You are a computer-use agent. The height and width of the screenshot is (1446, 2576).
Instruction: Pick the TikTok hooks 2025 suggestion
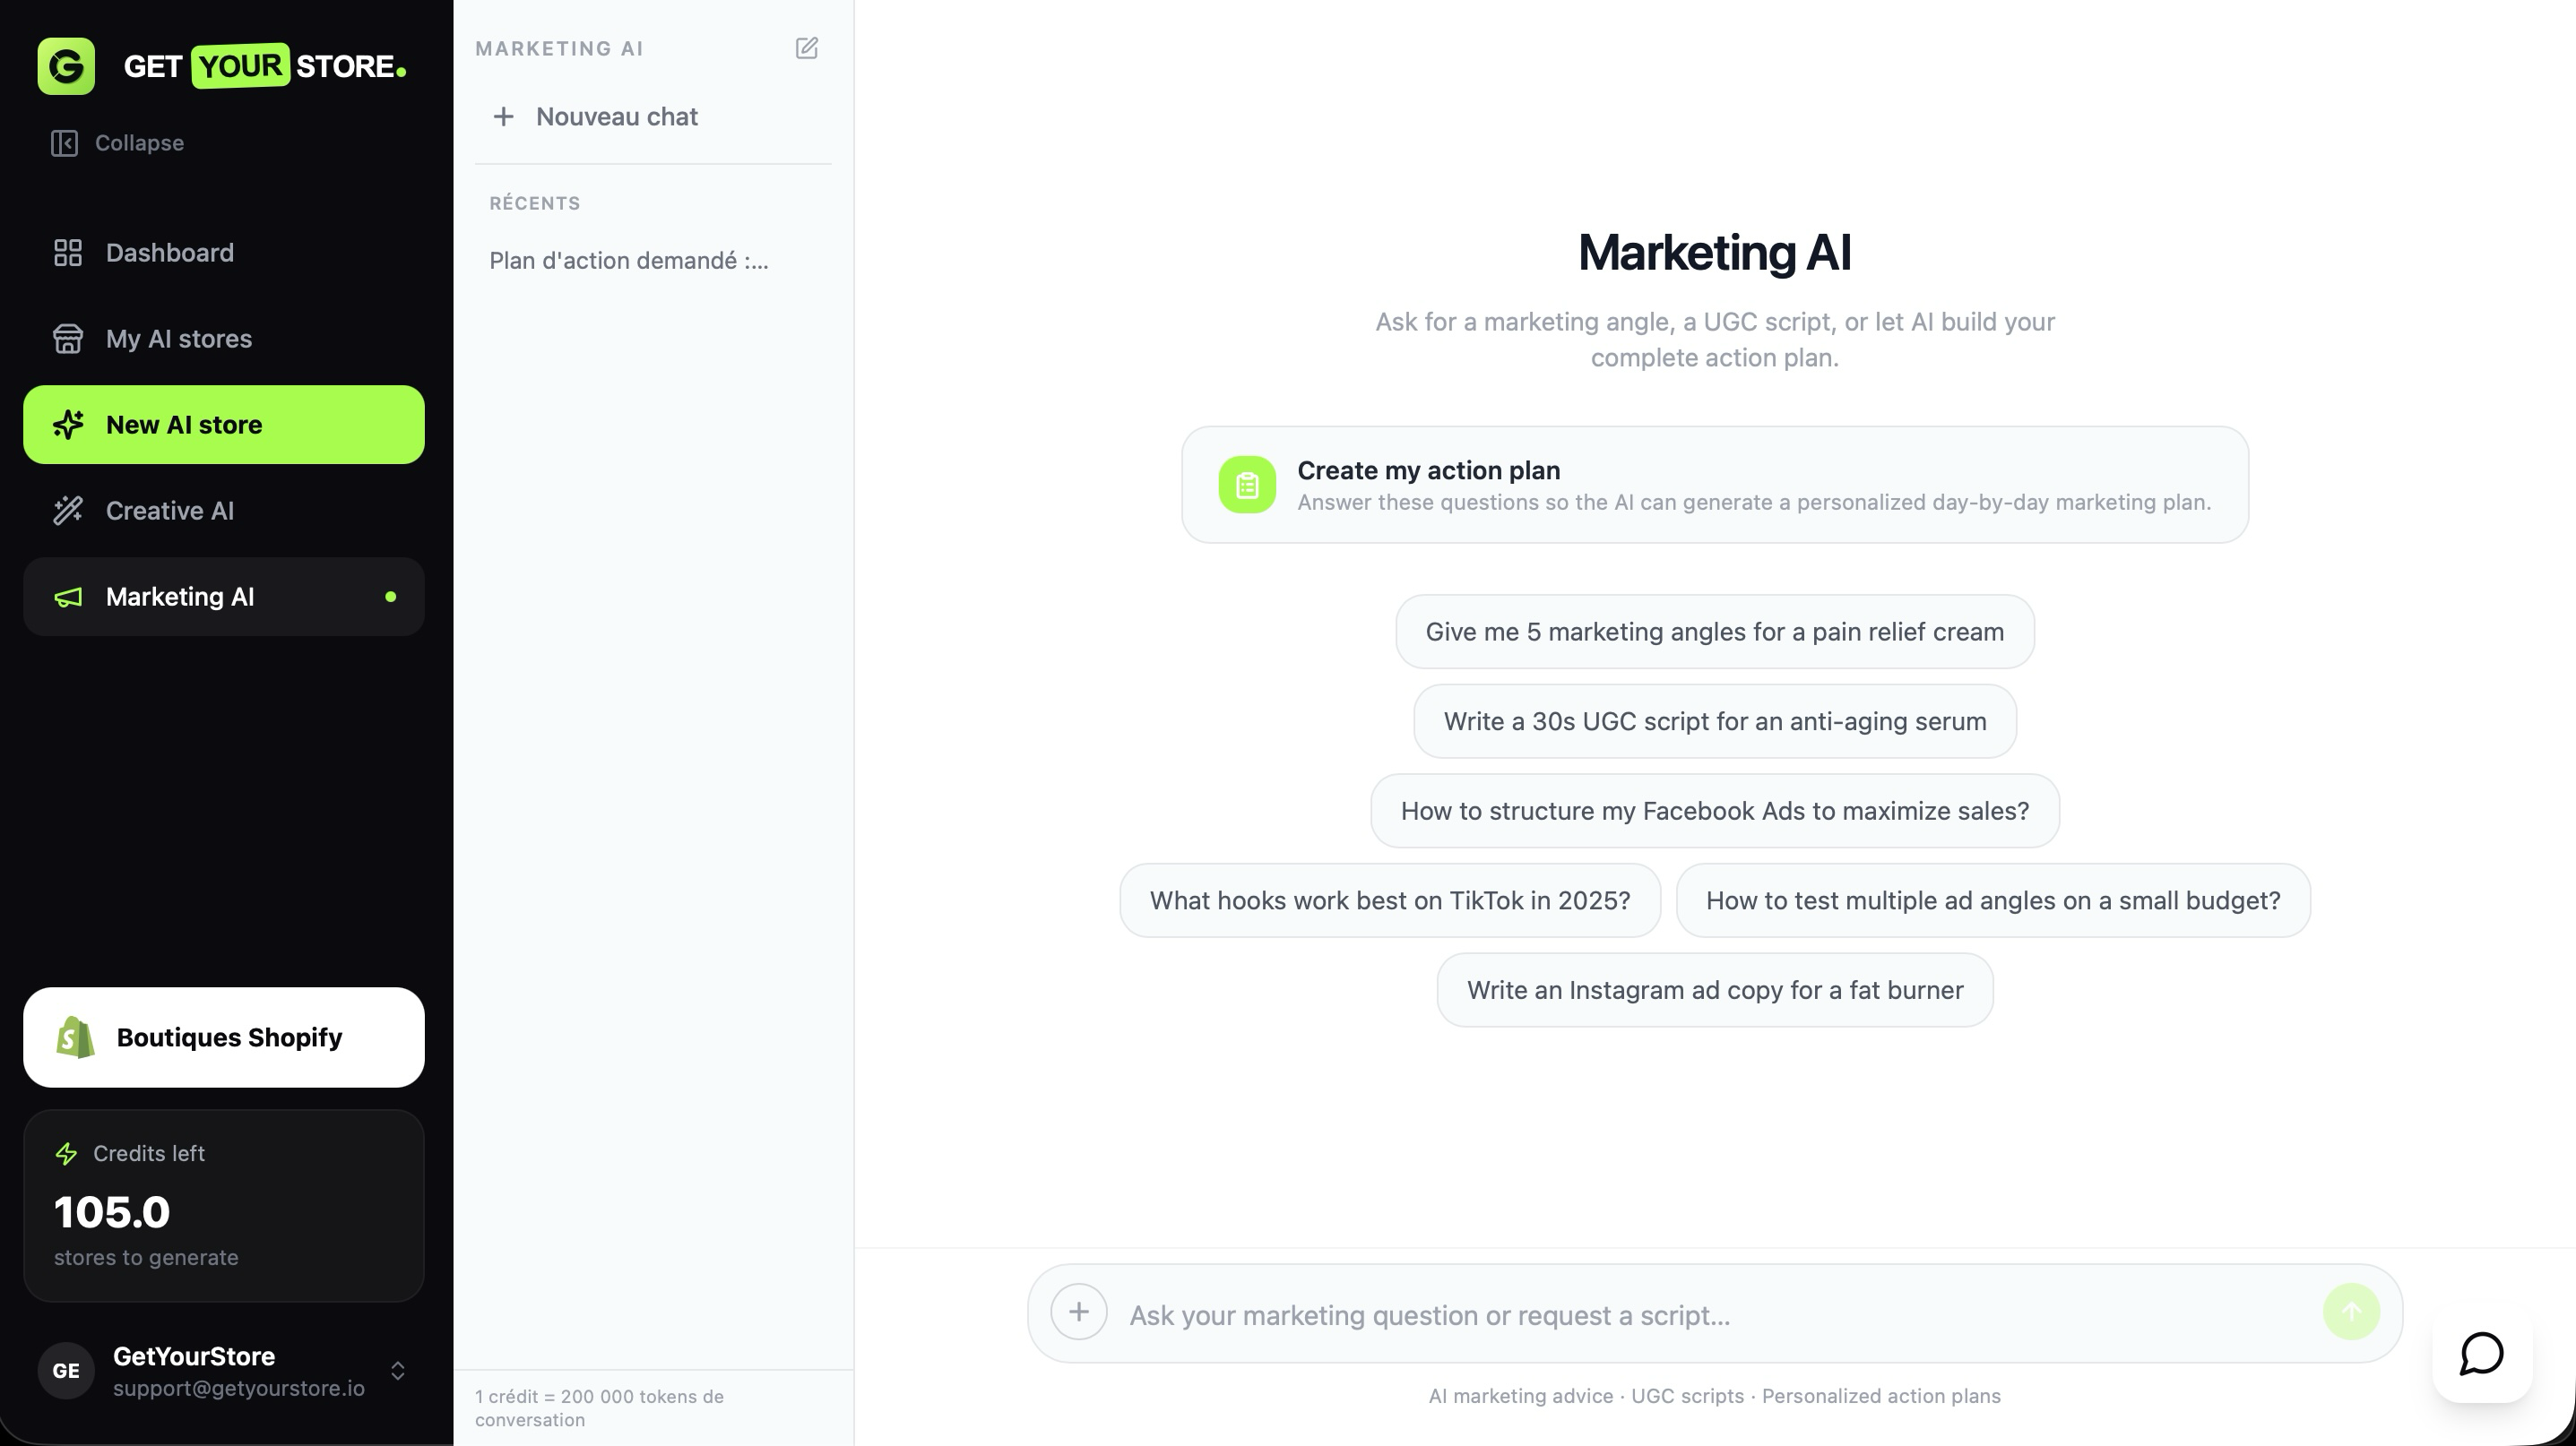click(1390, 900)
